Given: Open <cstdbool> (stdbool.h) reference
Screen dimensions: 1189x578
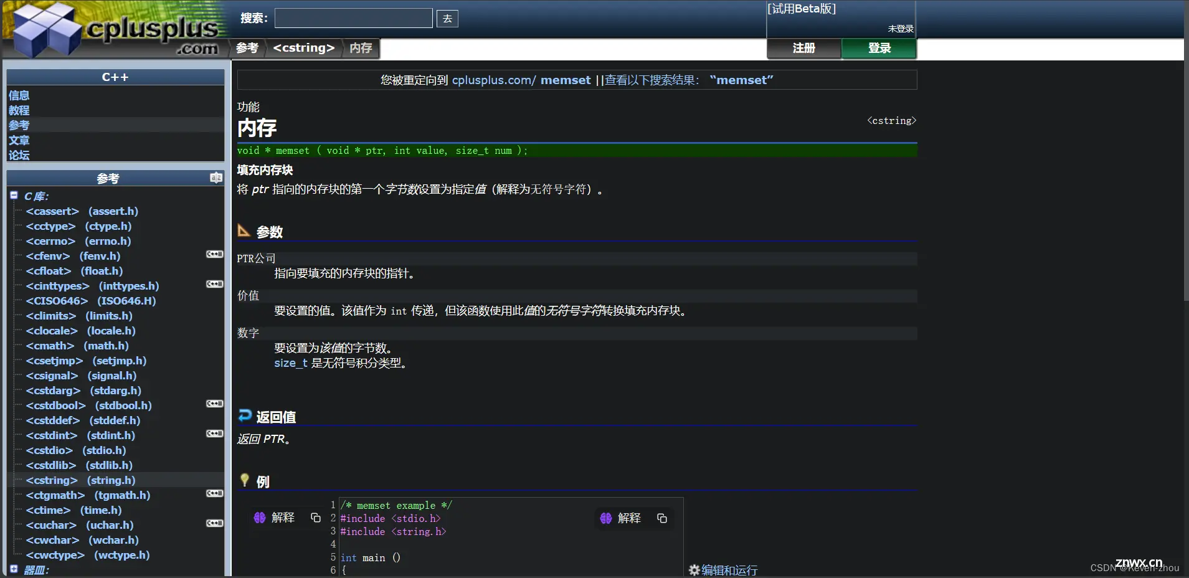Looking at the screenshot, I should point(88,405).
